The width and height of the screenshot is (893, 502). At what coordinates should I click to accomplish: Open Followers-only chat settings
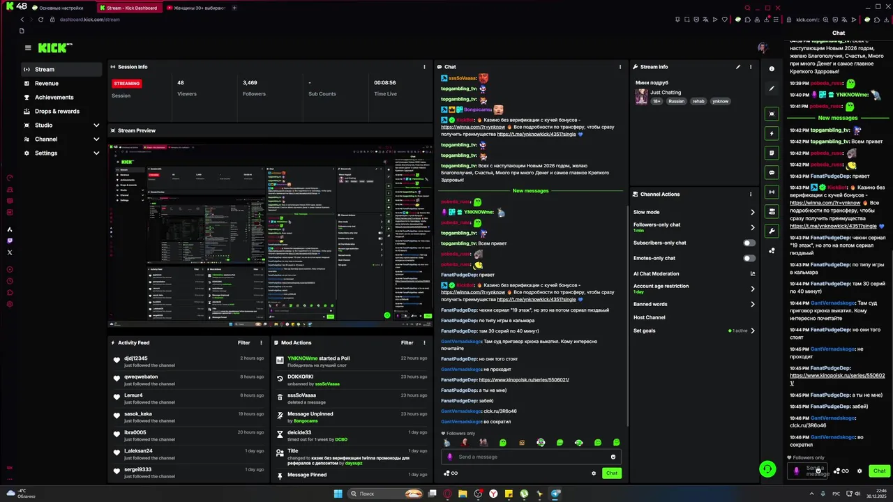[694, 227]
